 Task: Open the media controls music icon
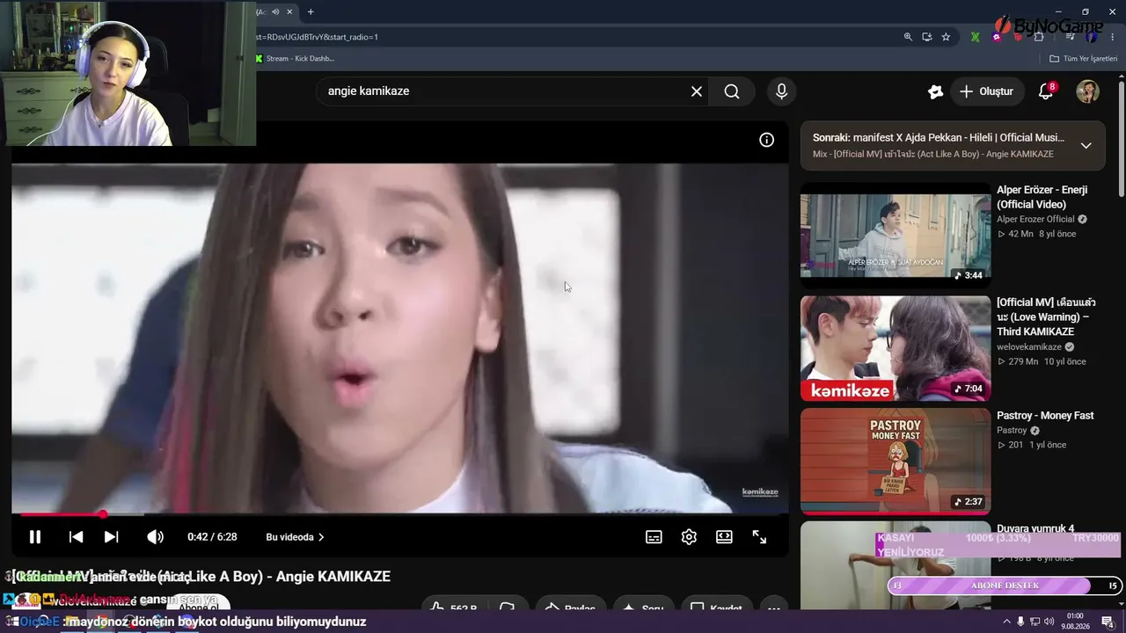[1070, 37]
